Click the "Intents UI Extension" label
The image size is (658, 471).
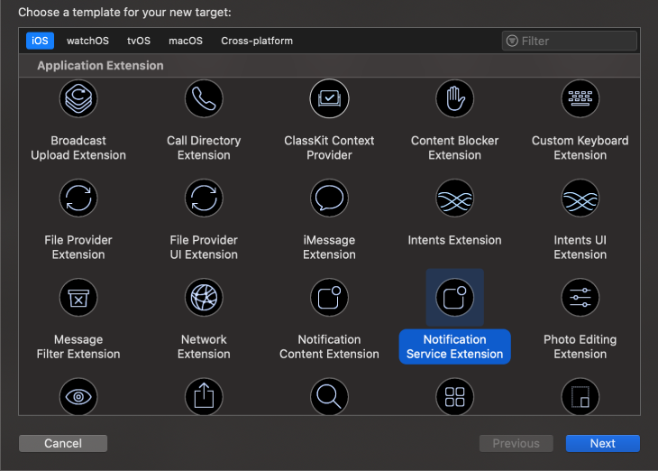580,247
